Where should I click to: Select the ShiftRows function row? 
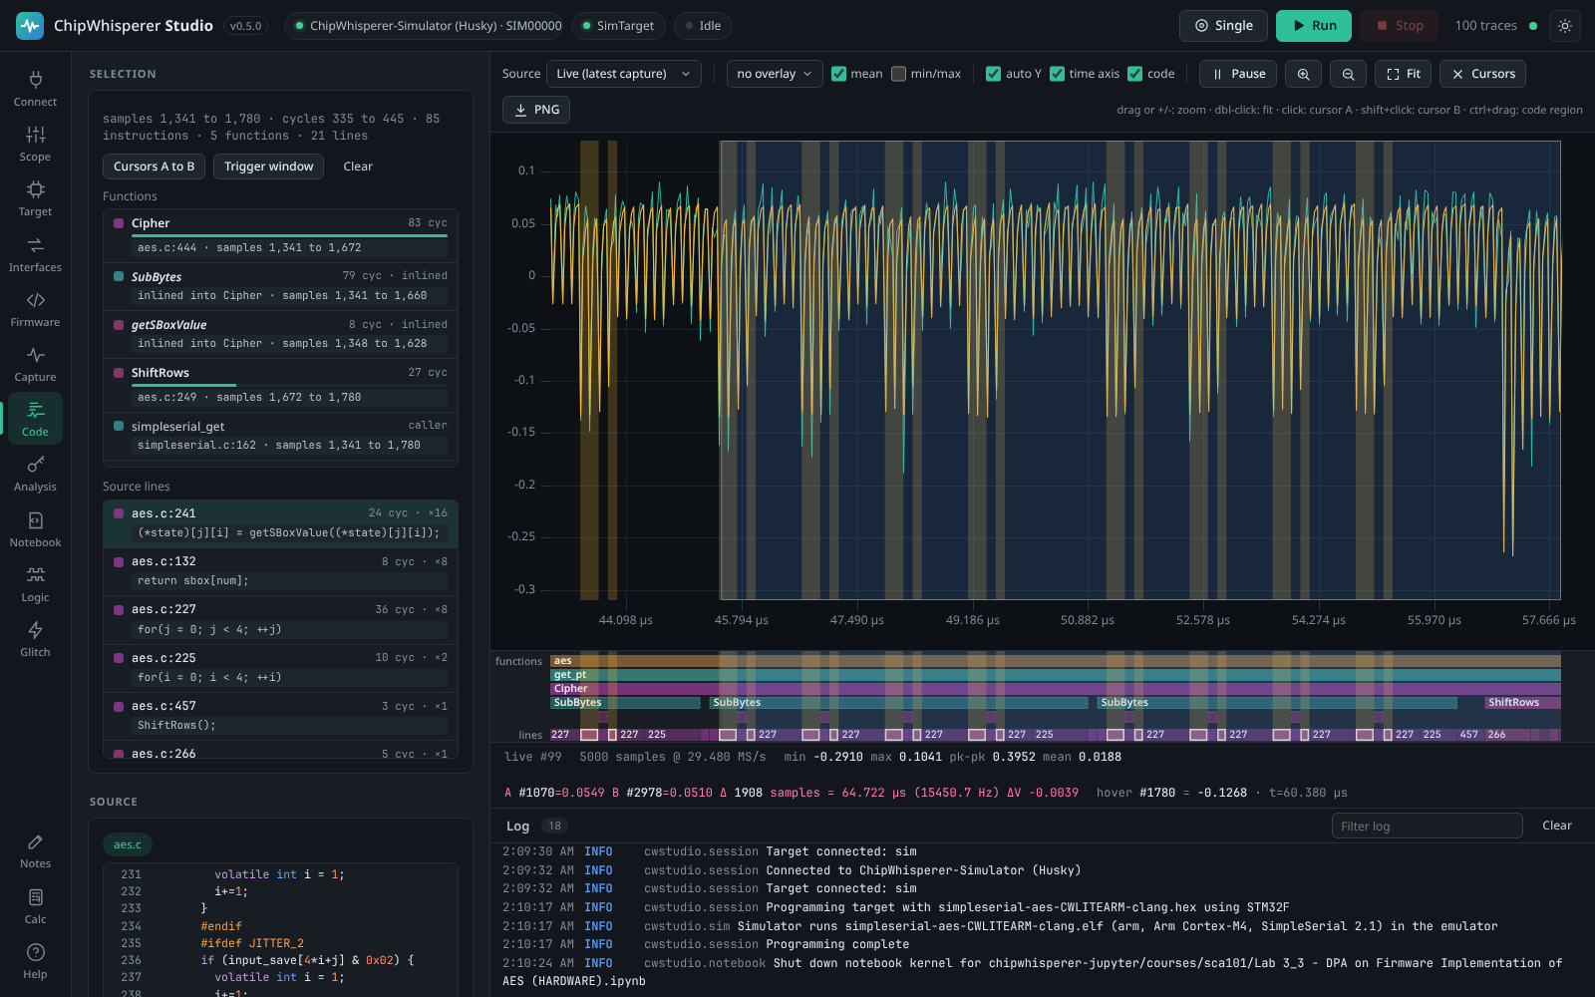[x=280, y=387]
